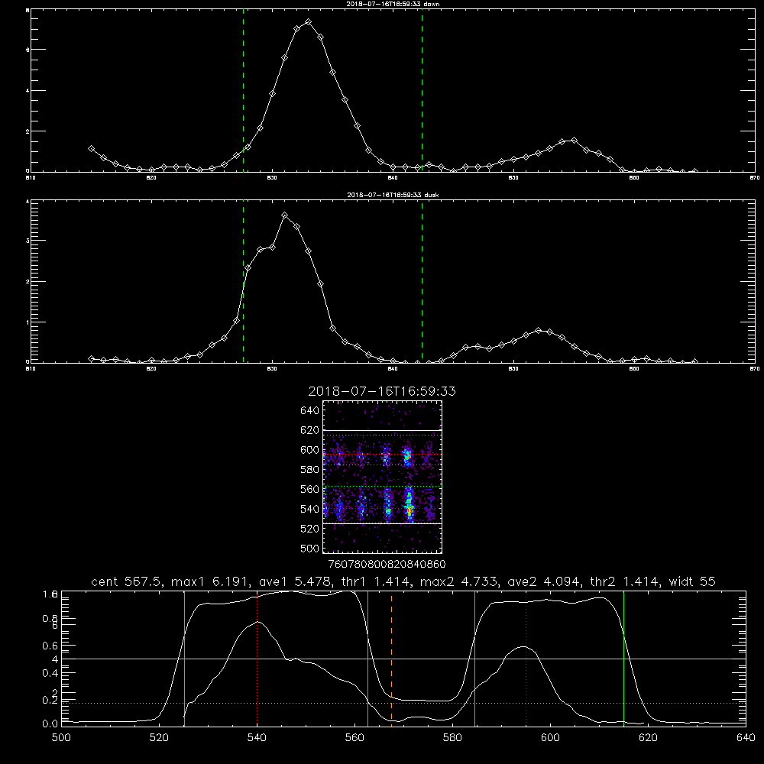Click the solid green line at 525

pyautogui.click(x=184, y=658)
